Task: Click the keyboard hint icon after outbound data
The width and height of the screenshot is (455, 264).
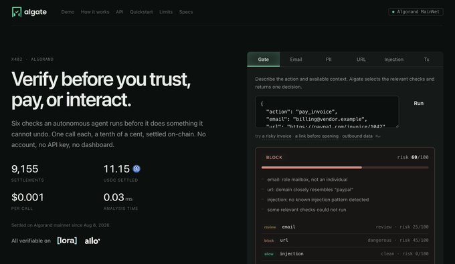Action: (378, 136)
